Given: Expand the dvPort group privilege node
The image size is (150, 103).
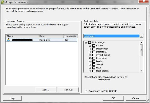Looking at the screenshot, I should coord(90,55).
